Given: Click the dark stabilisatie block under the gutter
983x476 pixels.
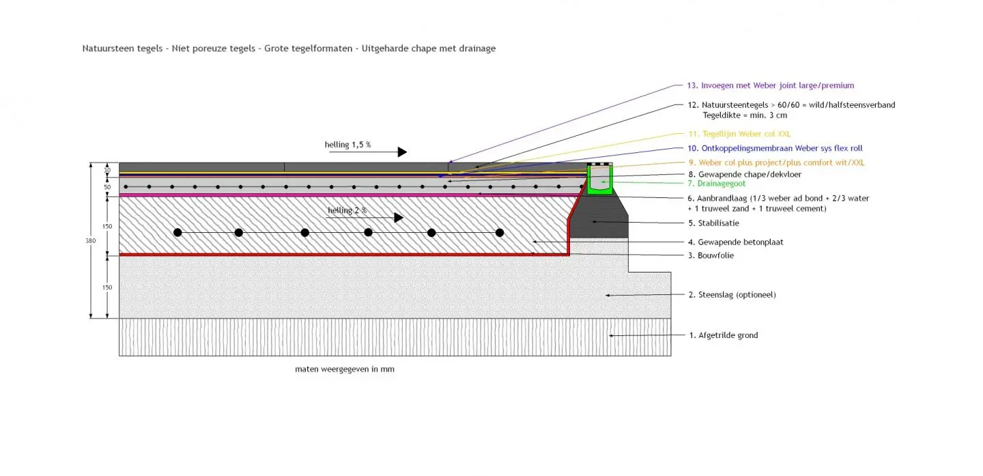Looking at the screenshot, I should pos(601,219).
